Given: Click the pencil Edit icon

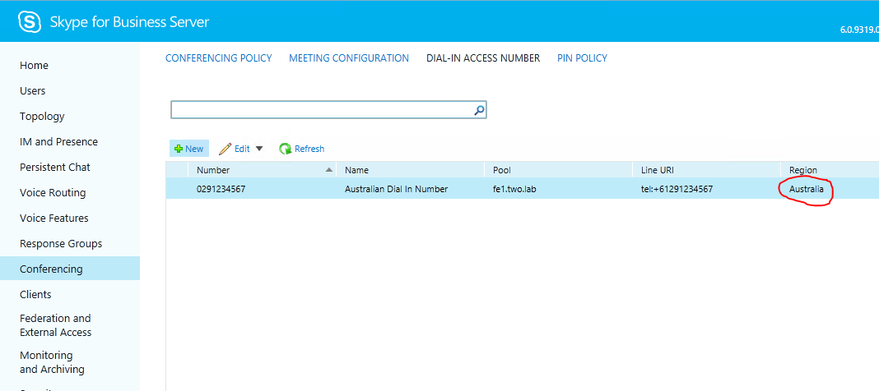Looking at the screenshot, I should [225, 149].
